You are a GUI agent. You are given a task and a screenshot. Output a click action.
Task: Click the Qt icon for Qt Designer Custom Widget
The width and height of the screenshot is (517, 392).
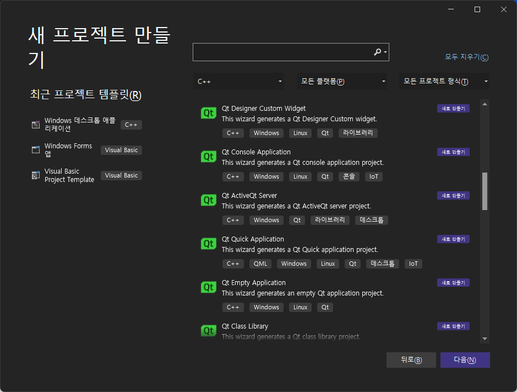click(x=208, y=113)
